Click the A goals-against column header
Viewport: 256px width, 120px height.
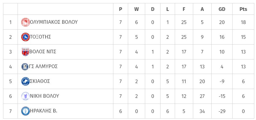[202, 9]
